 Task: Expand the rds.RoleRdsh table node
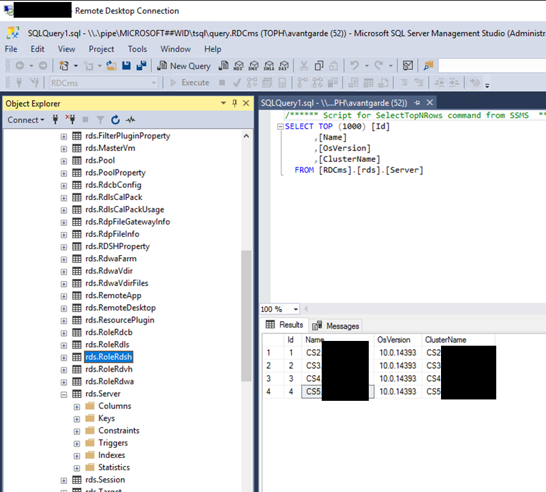[x=63, y=357]
